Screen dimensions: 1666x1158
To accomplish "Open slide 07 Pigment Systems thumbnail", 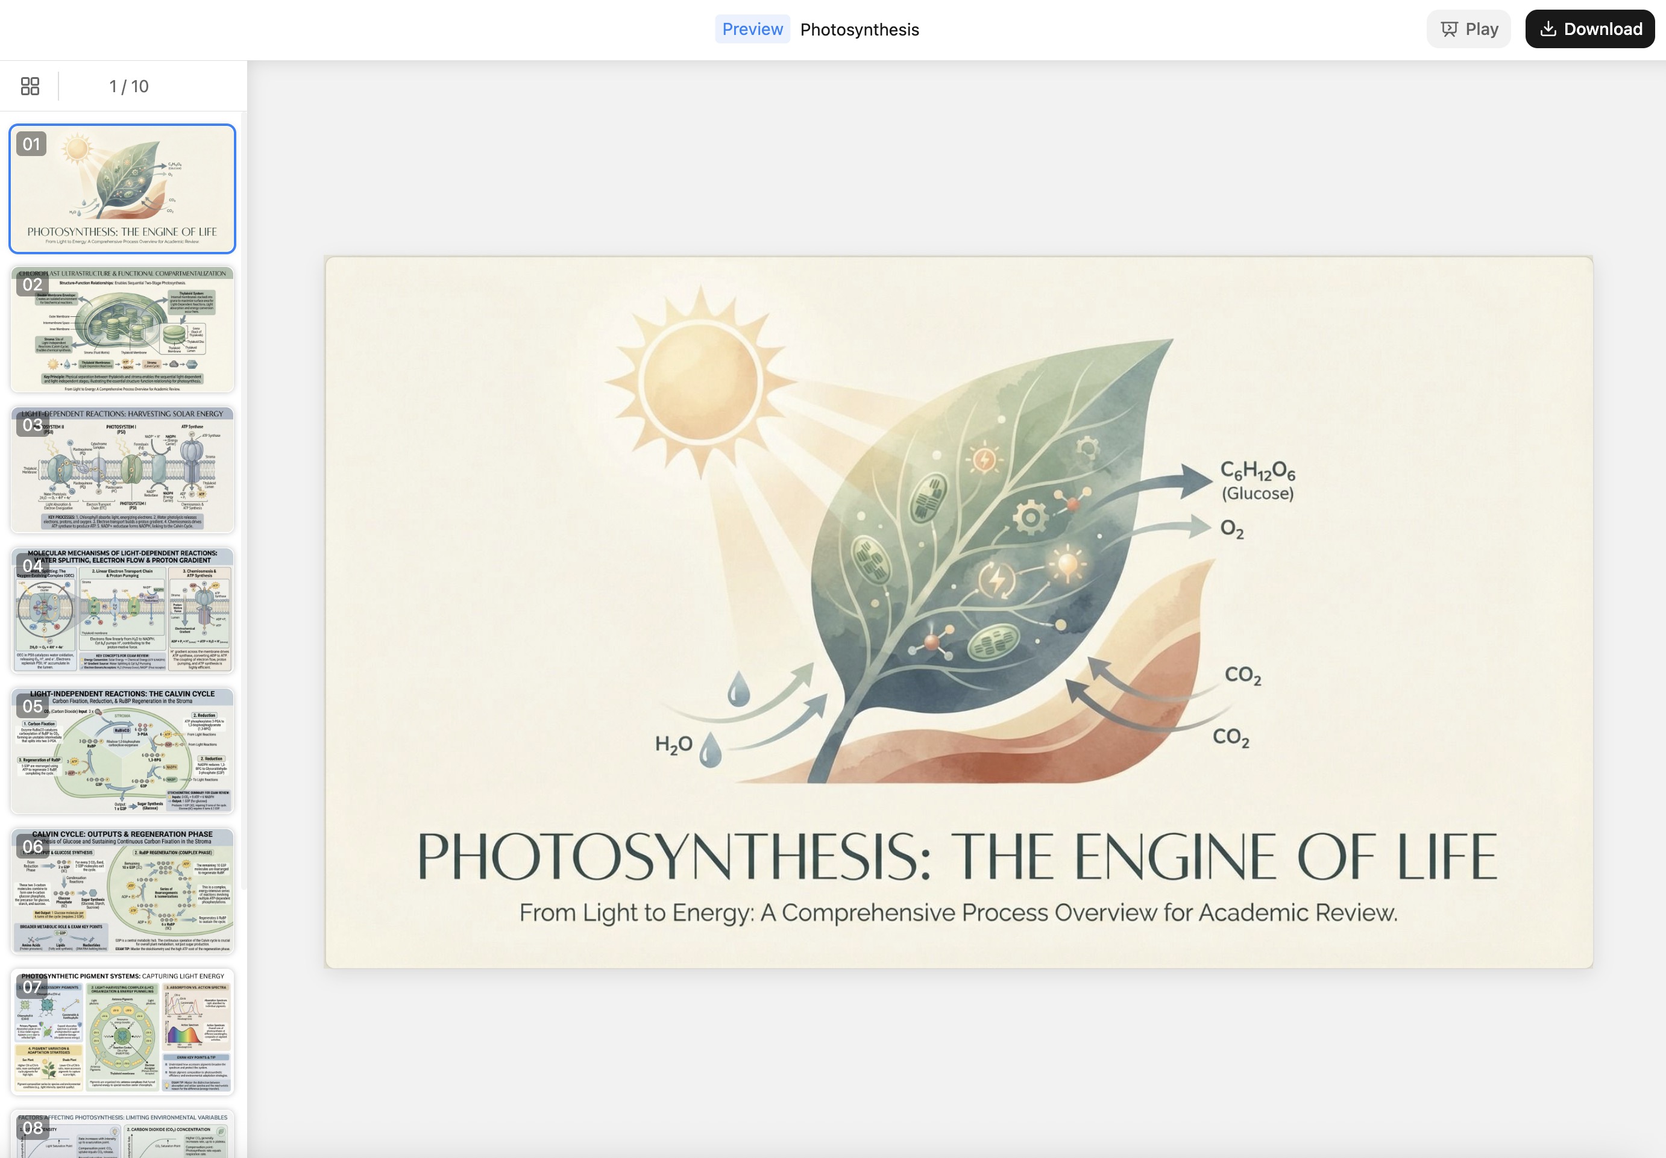I will [122, 1033].
